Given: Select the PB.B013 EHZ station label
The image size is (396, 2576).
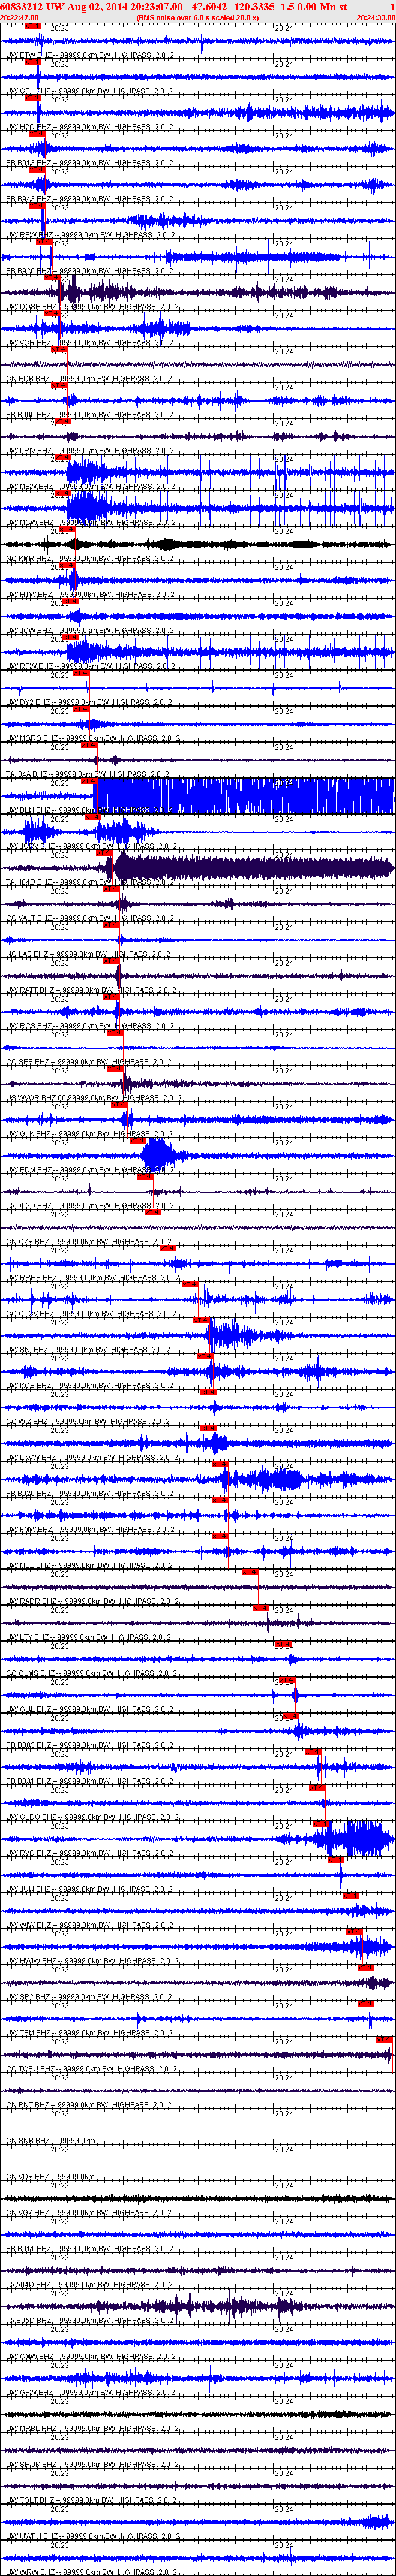Looking at the screenshot, I should coord(22,163).
